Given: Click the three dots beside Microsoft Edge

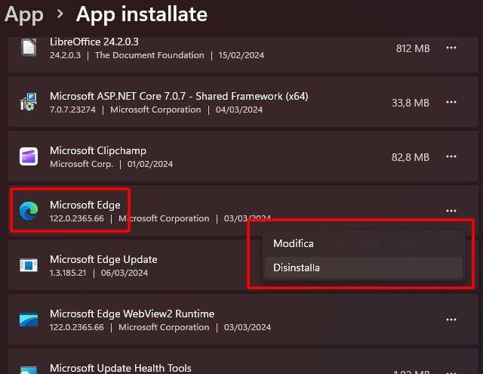Looking at the screenshot, I should 451,211.
